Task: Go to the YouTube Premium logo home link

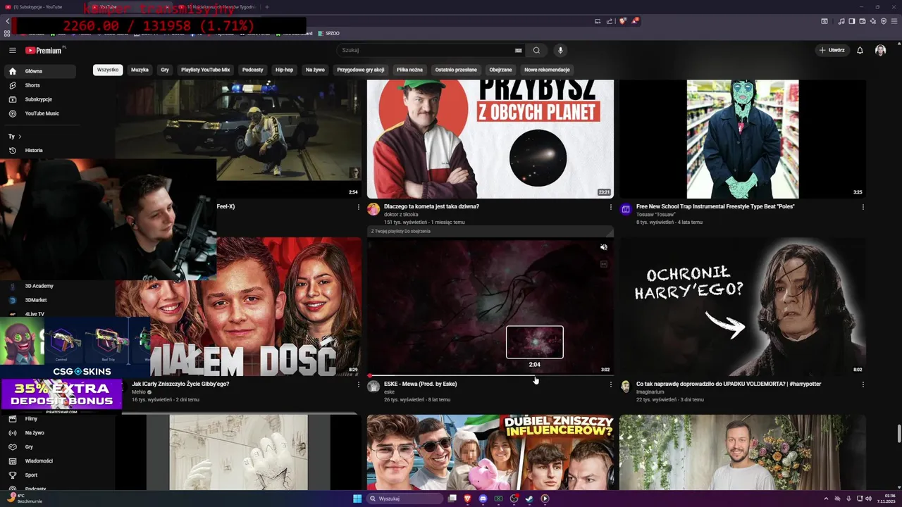Action: 44,50
